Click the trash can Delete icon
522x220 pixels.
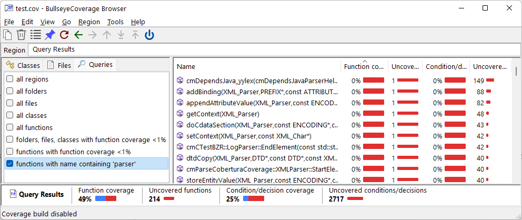(21, 35)
